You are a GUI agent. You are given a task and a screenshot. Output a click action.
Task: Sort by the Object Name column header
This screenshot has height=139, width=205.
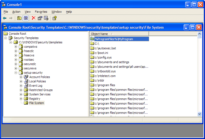tap(119, 34)
